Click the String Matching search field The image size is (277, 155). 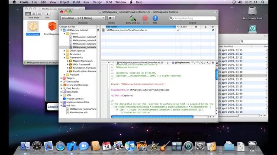pyautogui.click(x=193, y=18)
